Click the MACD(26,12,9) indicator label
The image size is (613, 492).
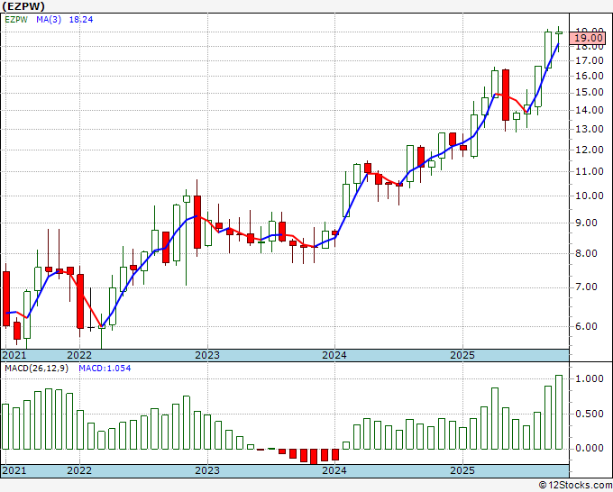click(36, 369)
